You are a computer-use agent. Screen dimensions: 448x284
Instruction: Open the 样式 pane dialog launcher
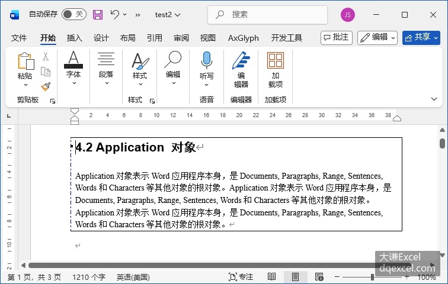[x=152, y=101]
